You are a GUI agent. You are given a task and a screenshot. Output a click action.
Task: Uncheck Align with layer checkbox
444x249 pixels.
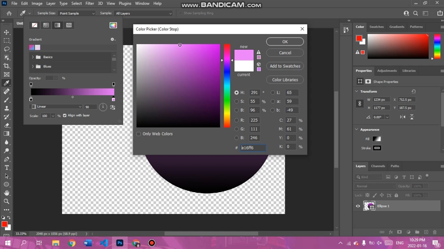tap(65, 116)
